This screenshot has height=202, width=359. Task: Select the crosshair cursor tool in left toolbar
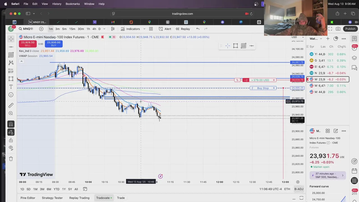[11, 39]
